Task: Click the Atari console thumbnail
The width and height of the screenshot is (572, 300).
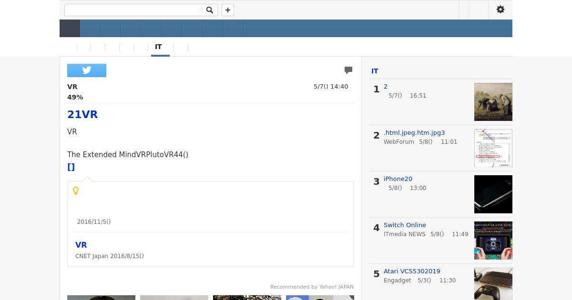Action: [493, 284]
